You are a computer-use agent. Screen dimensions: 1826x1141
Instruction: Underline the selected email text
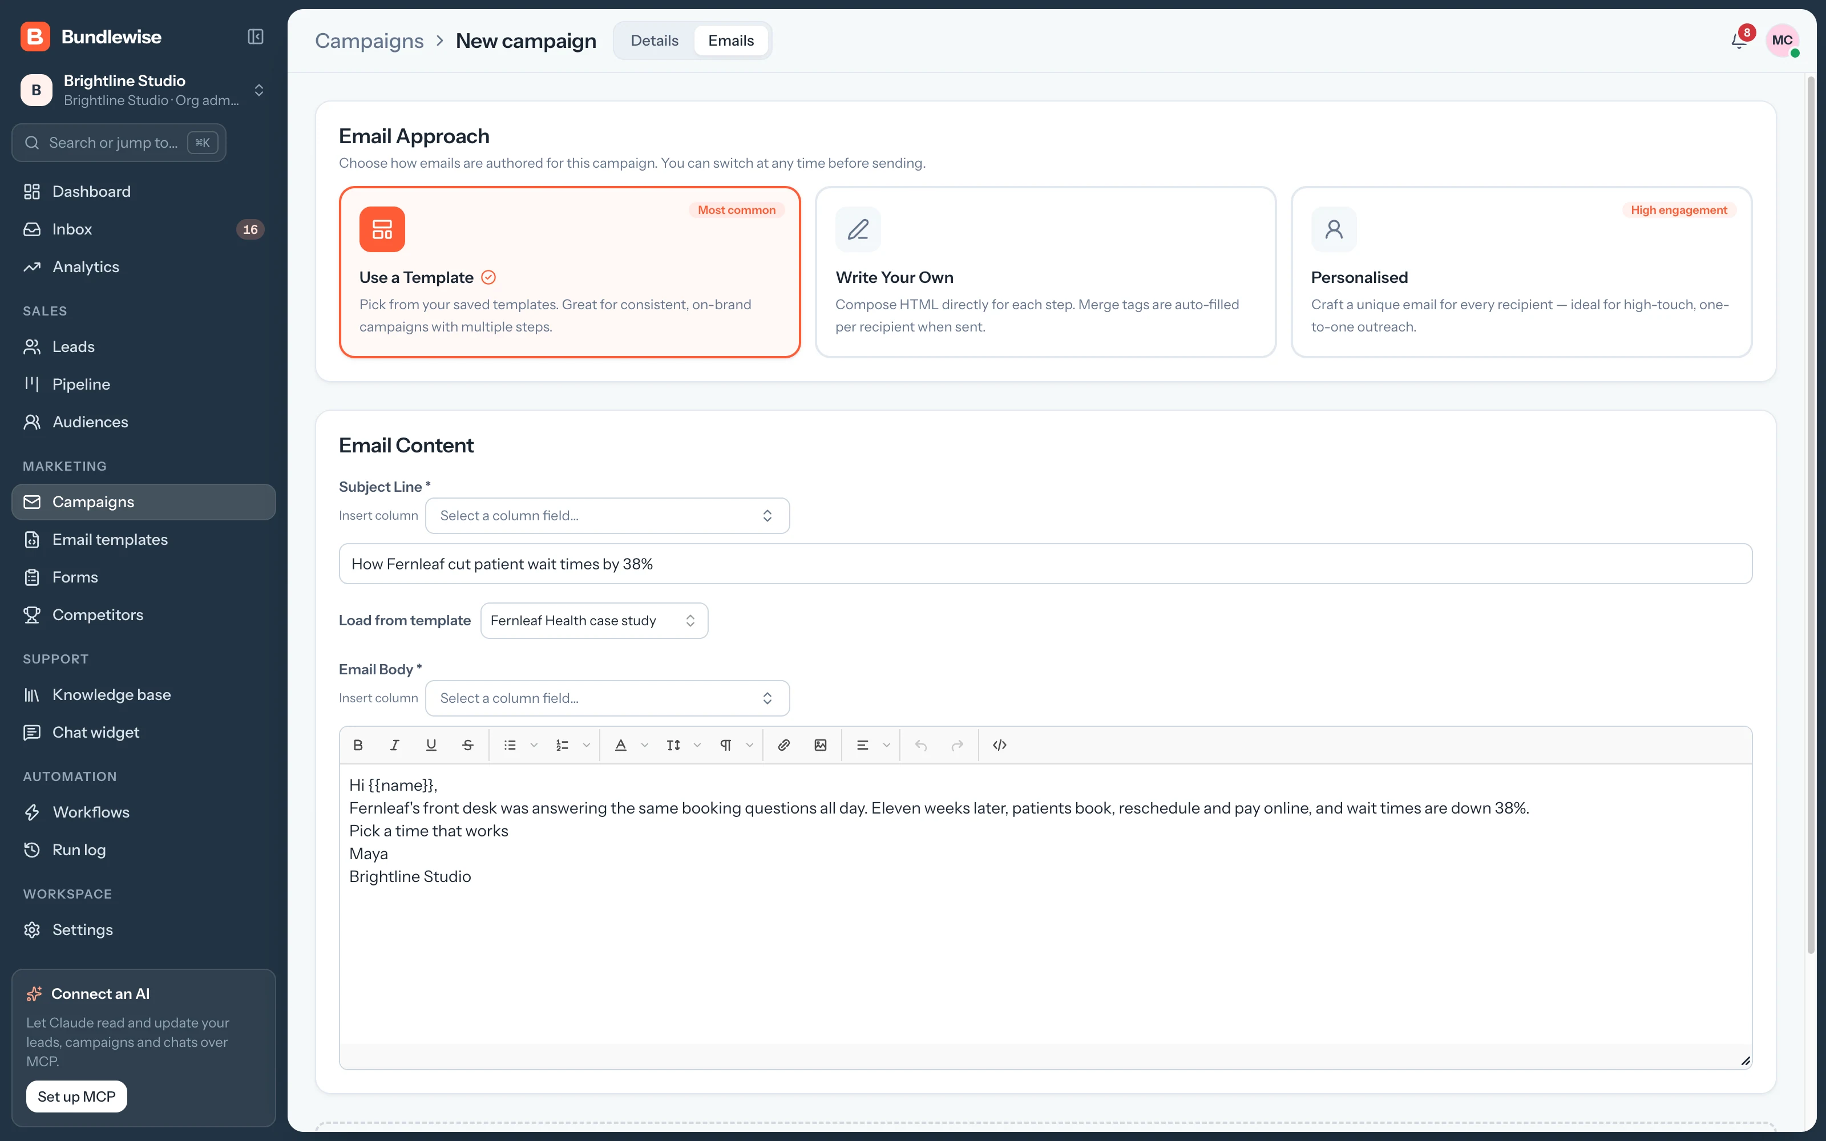[431, 745]
